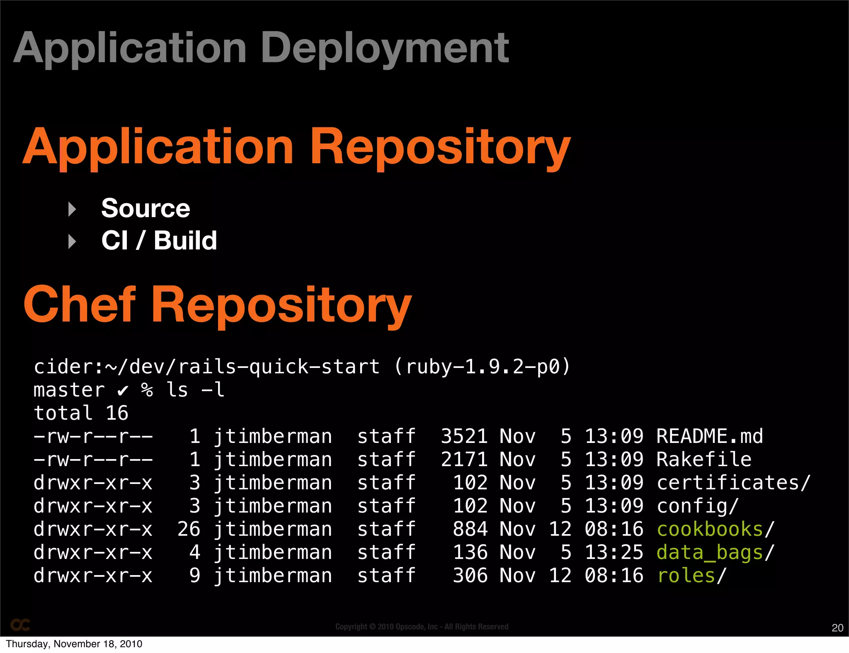
Task: Click the Opscode logo in the bottom corner
Action: pyautogui.click(x=20, y=624)
